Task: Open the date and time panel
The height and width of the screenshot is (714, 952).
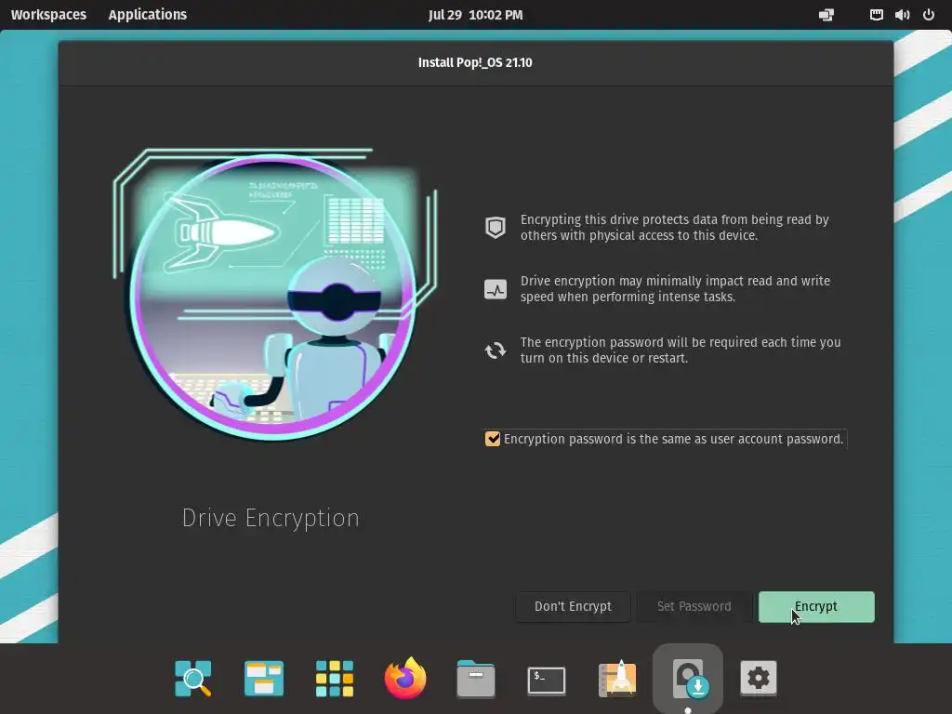Action: (475, 15)
